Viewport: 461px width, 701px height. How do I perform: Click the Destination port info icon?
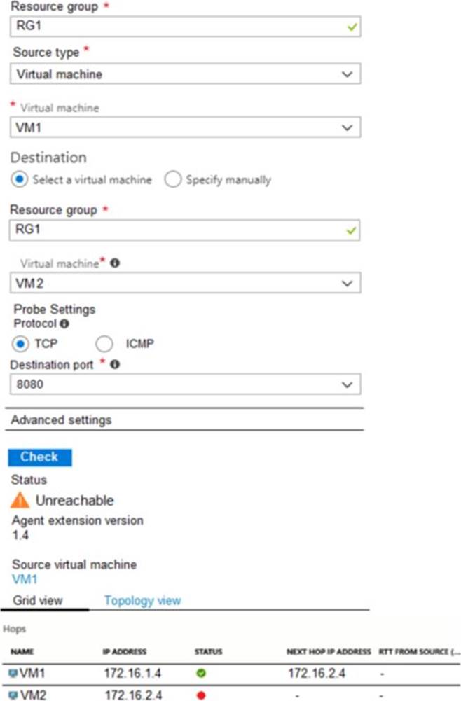(x=114, y=364)
